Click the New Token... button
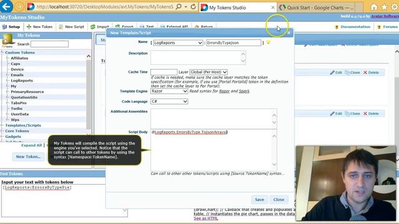Screen dimensions: 399x224 coord(28,157)
